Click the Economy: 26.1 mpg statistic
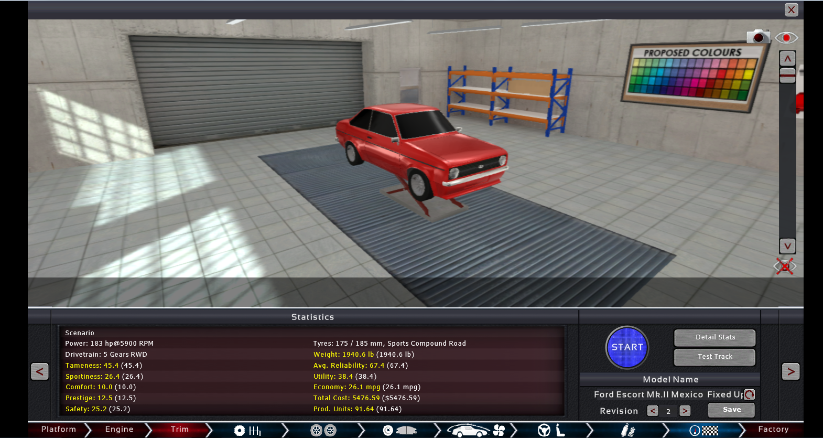The image size is (823, 438). pyautogui.click(x=367, y=387)
